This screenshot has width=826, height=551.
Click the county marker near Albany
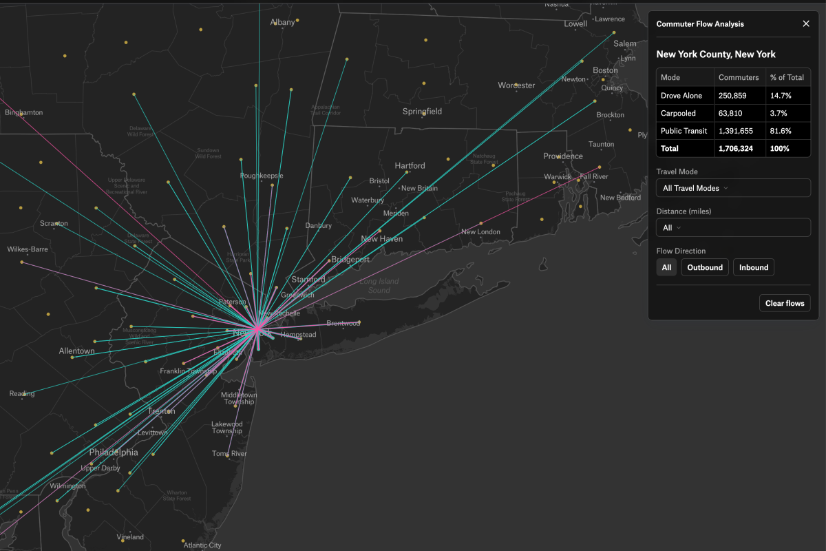[297, 21]
